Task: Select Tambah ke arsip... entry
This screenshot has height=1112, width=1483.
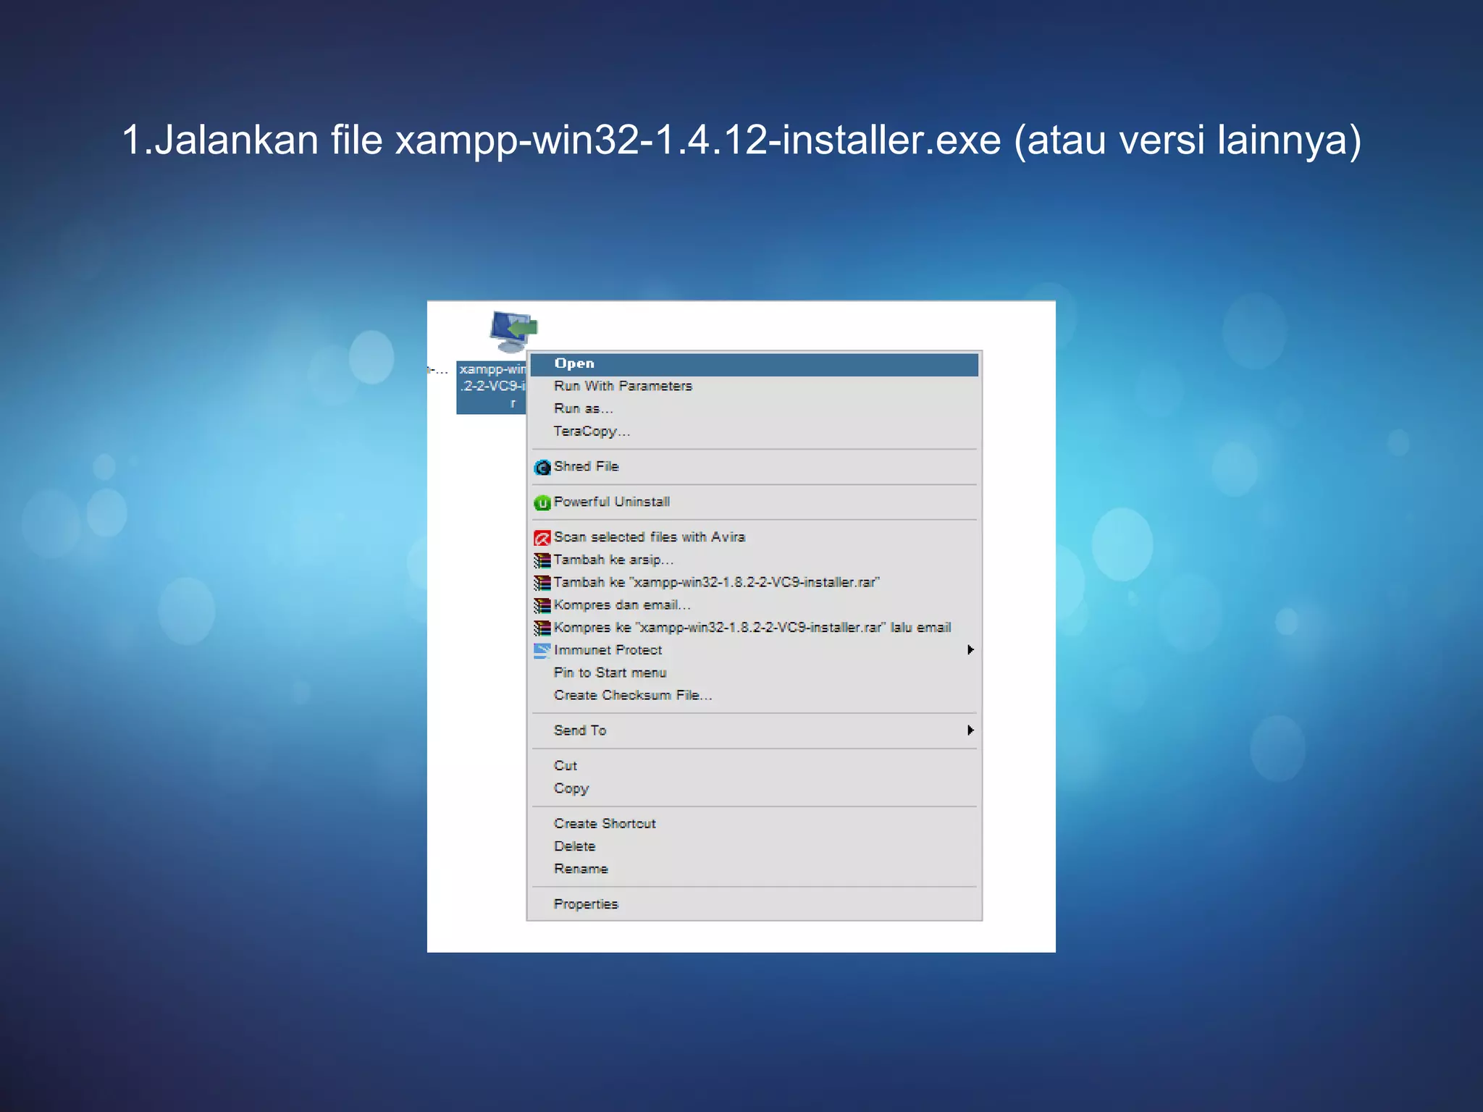Action: pyautogui.click(x=754, y=560)
